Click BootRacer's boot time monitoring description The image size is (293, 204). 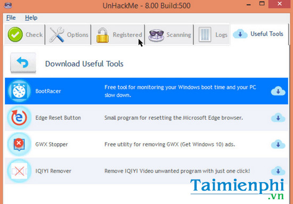pos(180,91)
